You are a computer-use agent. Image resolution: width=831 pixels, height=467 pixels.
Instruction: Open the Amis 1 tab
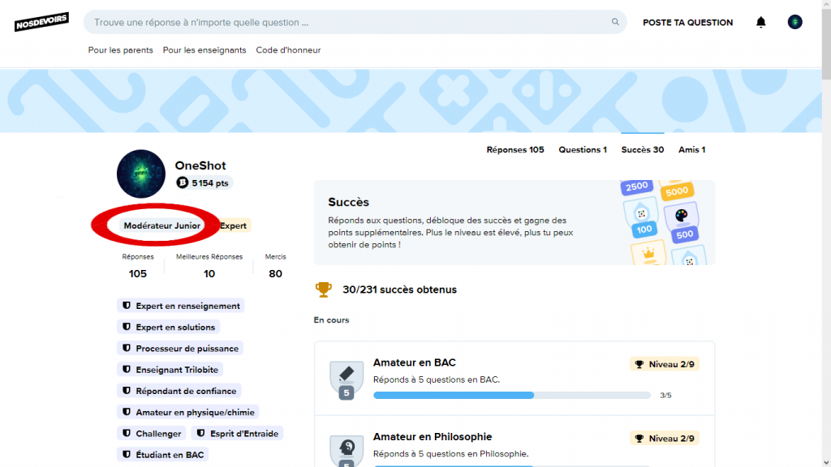tap(691, 150)
